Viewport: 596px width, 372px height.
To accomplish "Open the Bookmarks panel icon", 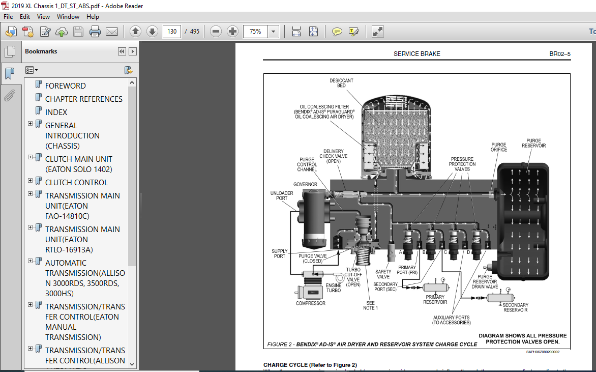I will (10, 73).
